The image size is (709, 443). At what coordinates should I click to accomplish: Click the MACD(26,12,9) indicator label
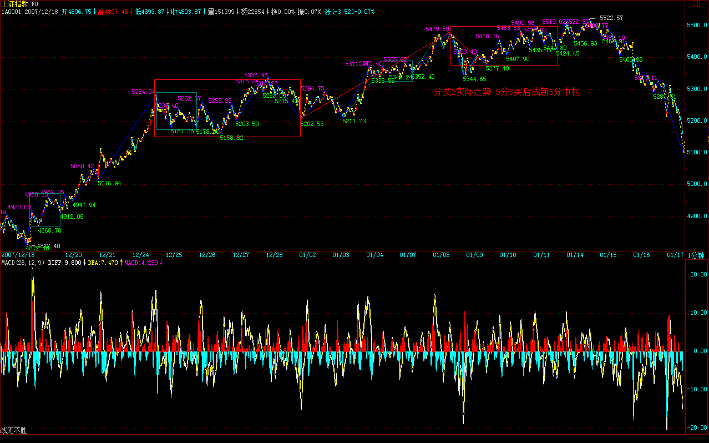pos(23,263)
